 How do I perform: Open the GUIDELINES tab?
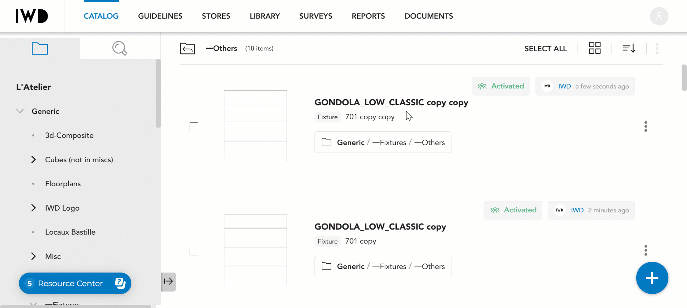[x=160, y=16]
